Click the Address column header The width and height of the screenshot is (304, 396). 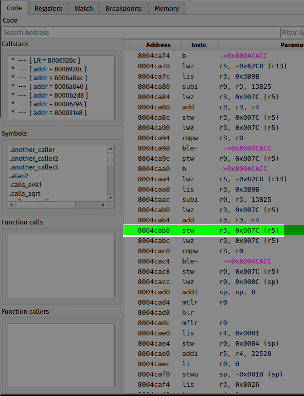158,45
